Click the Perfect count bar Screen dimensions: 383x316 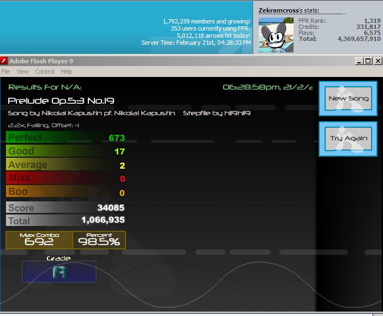[65, 138]
